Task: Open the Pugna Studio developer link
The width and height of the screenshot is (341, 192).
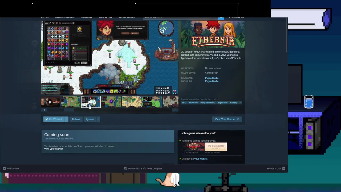Action: tap(212, 78)
